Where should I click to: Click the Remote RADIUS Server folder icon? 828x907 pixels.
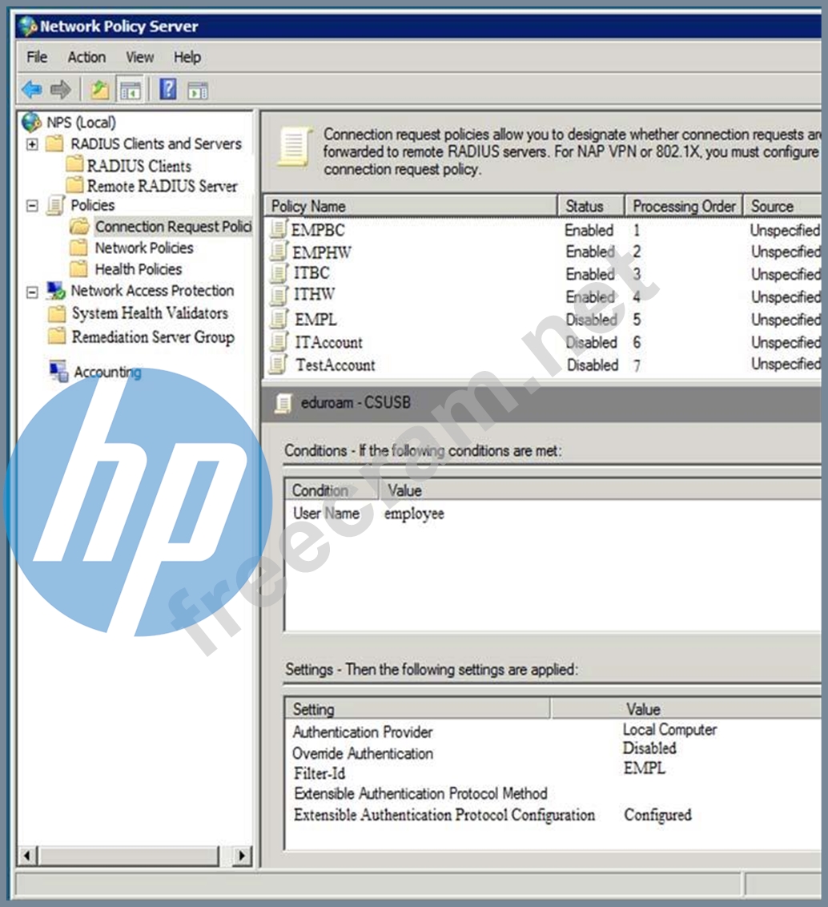point(74,185)
